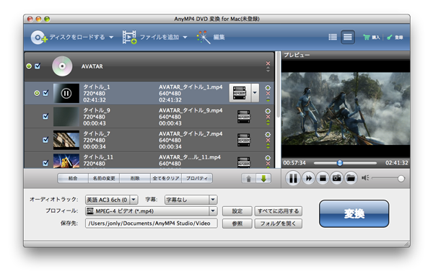
Task: Open the Add File dropdown arrow
Action: pyautogui.click(x=185, y=37)
